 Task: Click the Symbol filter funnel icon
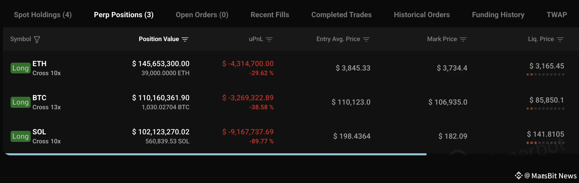coord(37,39)
